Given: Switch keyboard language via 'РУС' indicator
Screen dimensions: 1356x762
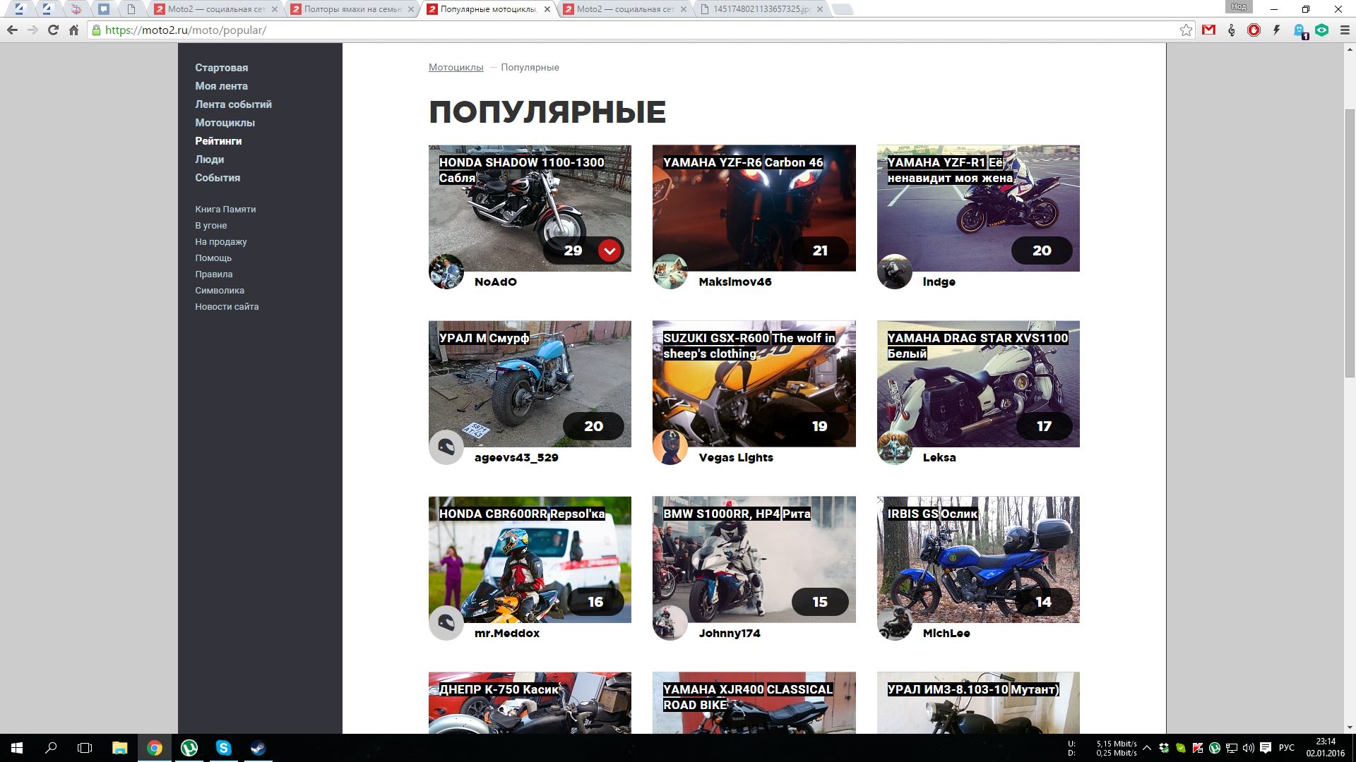Looking at the screenshot, I should (1287, 748).
